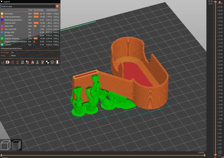
Task: Toggle Shells wireframe cube icon
Action: point(52,62)
